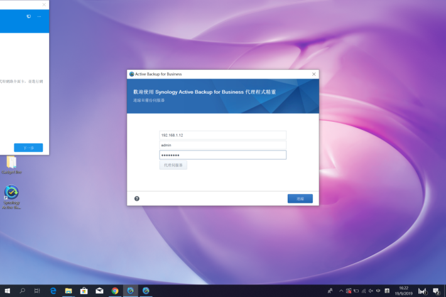Click the Active Backup title bar logo icon
The image size is (446, 297).
click(131, 74)
